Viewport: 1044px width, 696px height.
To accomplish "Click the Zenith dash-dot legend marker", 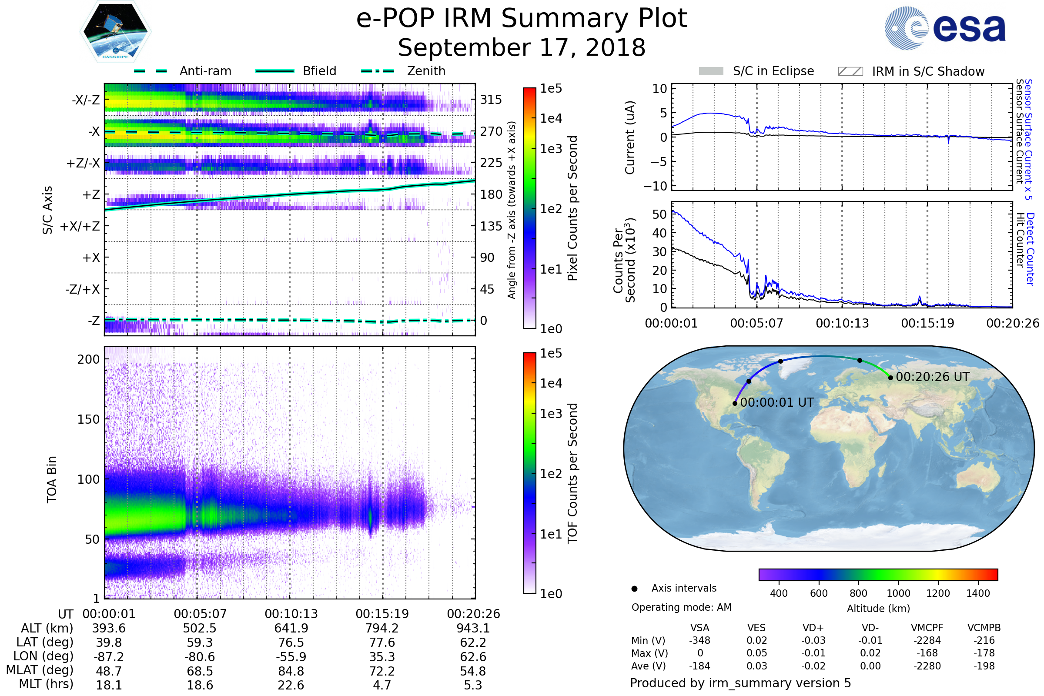I will (x=378, y=71).
